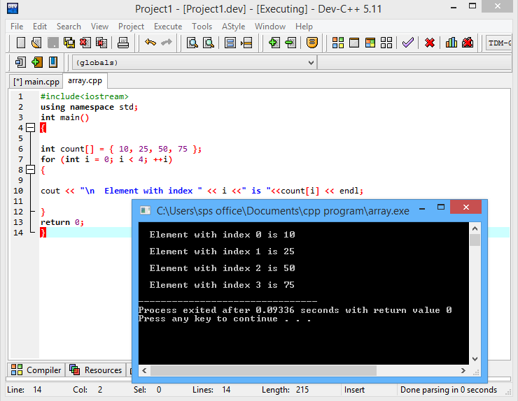518x401 pixels.
Task: Open the Compiler bottom panel tab
Action: tap(36, 370)
